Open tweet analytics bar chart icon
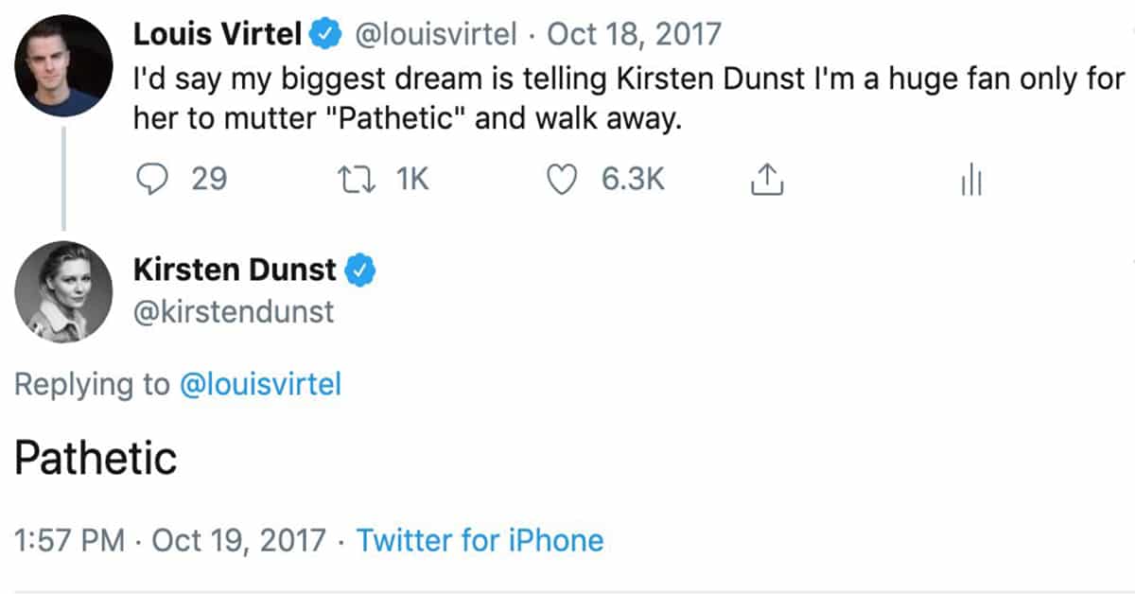Viewport: 1135px width, 594px height. [x=971, y=180]
